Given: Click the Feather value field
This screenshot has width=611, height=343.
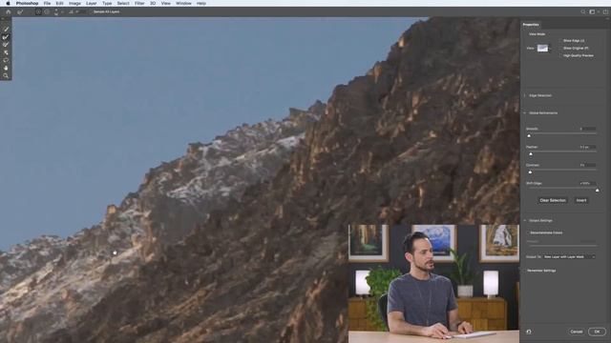Looking at the screenshot, I should [588, 147].
